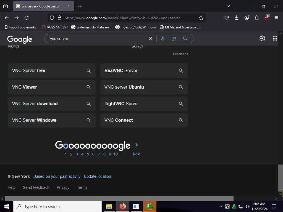Bookmark this page with the star icon
Image resolution: width=283 pixels, height=212 pixels.
pyautogui.click(x=201, y=18)
